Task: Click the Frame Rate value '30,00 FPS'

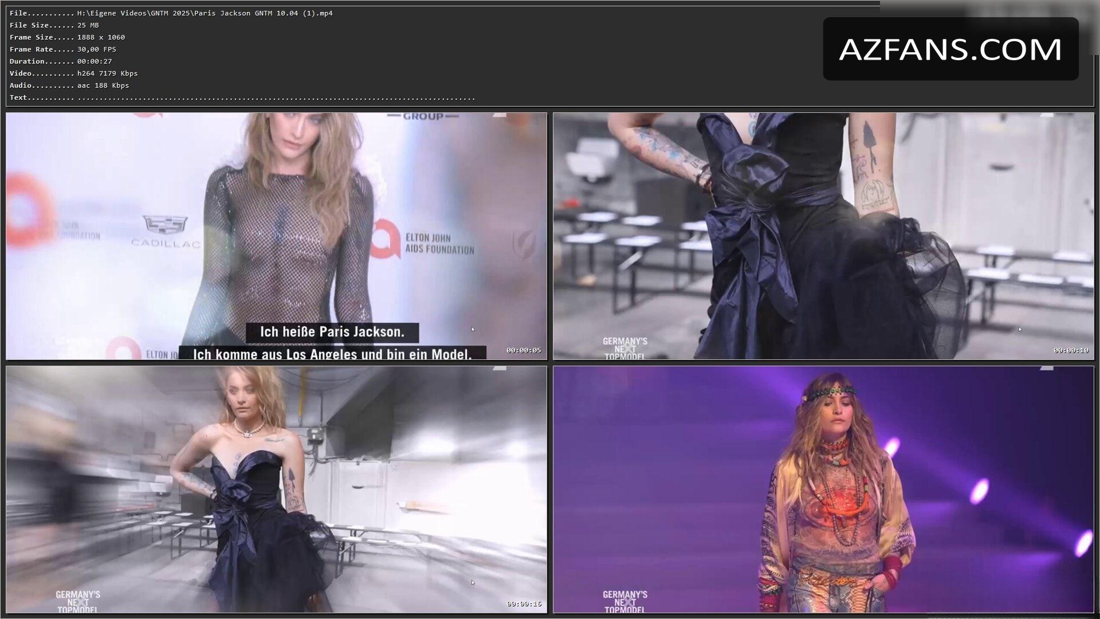Action: coord(97,49)
